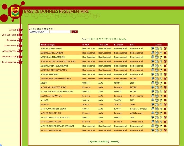Delete AEROSOL REPULSIF CHIENS-CHATS product
The image size is (184, 146).
[x=165, y=79]
